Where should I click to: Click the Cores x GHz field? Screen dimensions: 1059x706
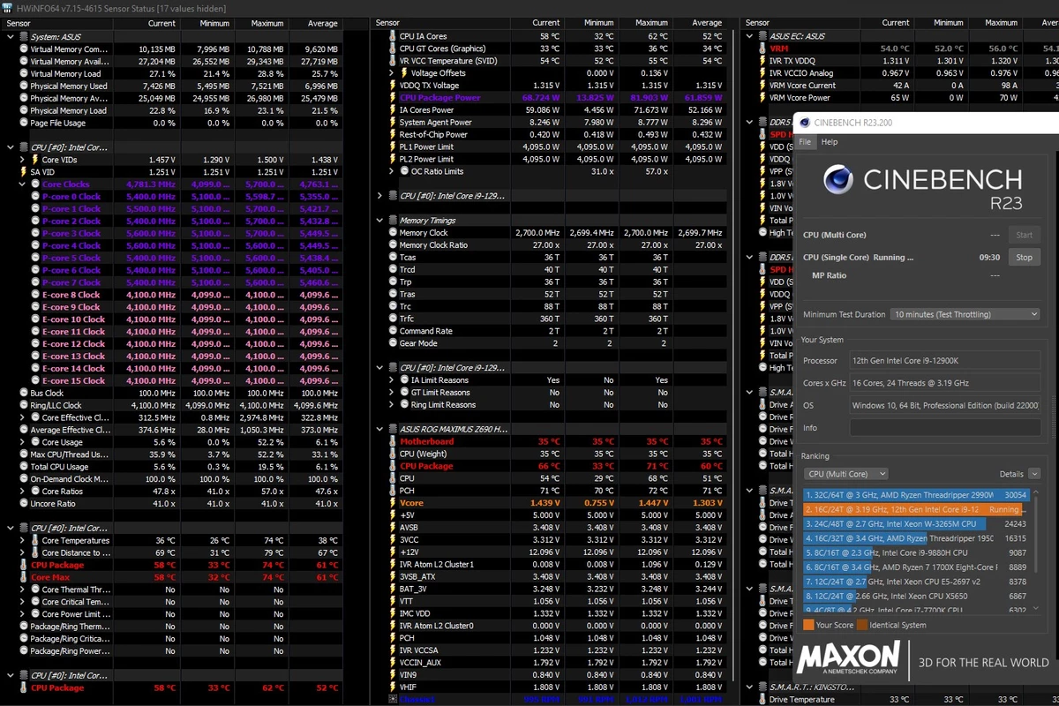tap(945, 383)
